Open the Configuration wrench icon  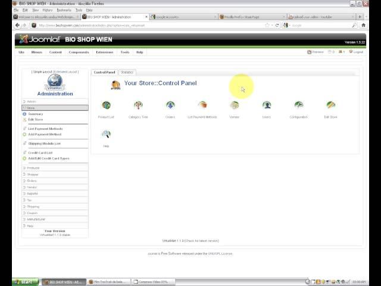click(x=299, y=105)
